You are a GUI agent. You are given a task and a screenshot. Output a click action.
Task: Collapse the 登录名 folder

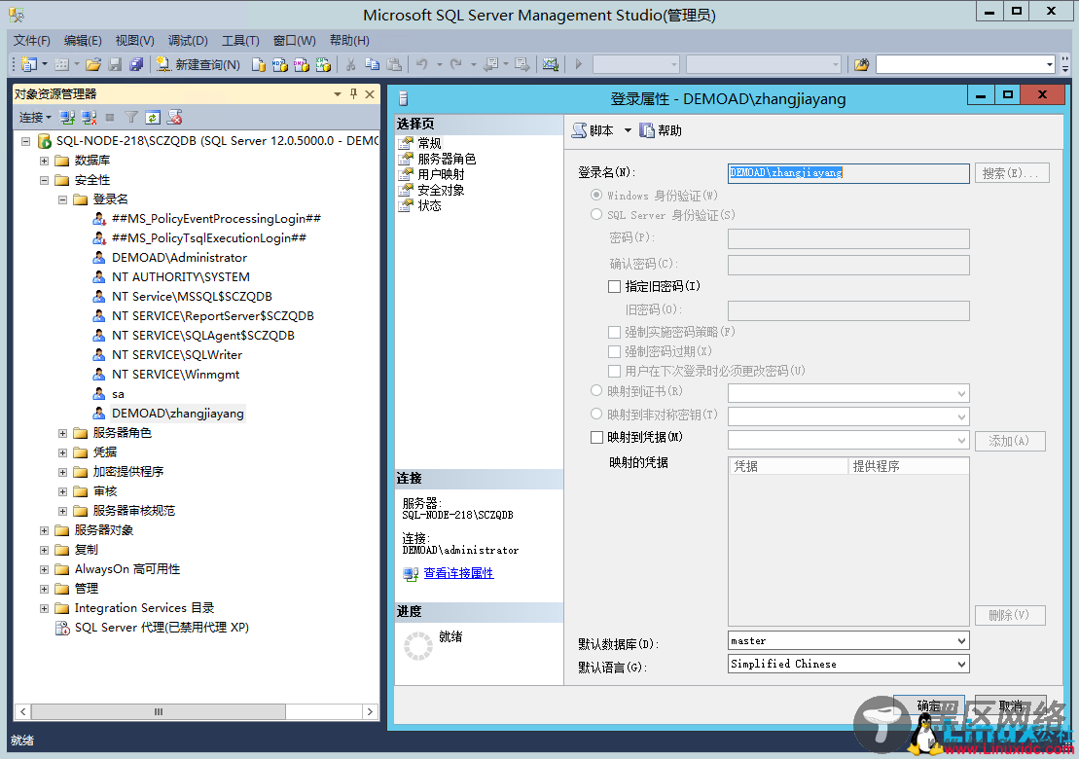(x=62, y=199)
